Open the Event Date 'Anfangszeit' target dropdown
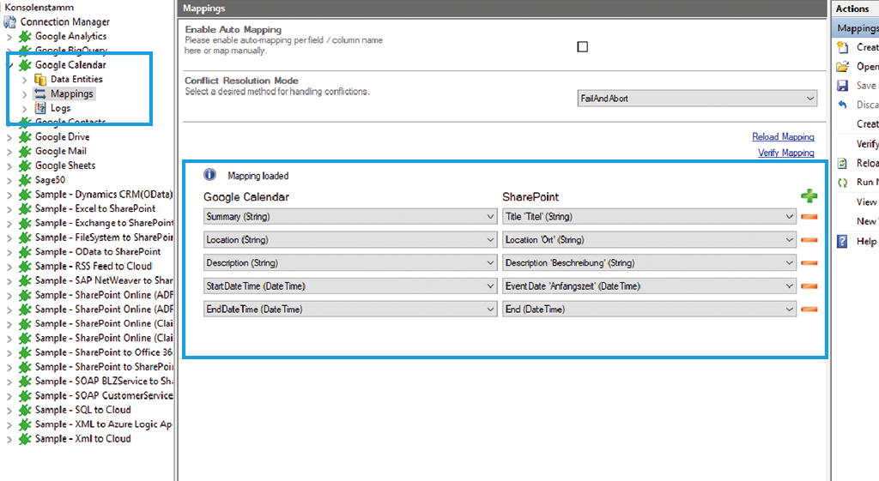The image size is (879, 481). point(789,286)
